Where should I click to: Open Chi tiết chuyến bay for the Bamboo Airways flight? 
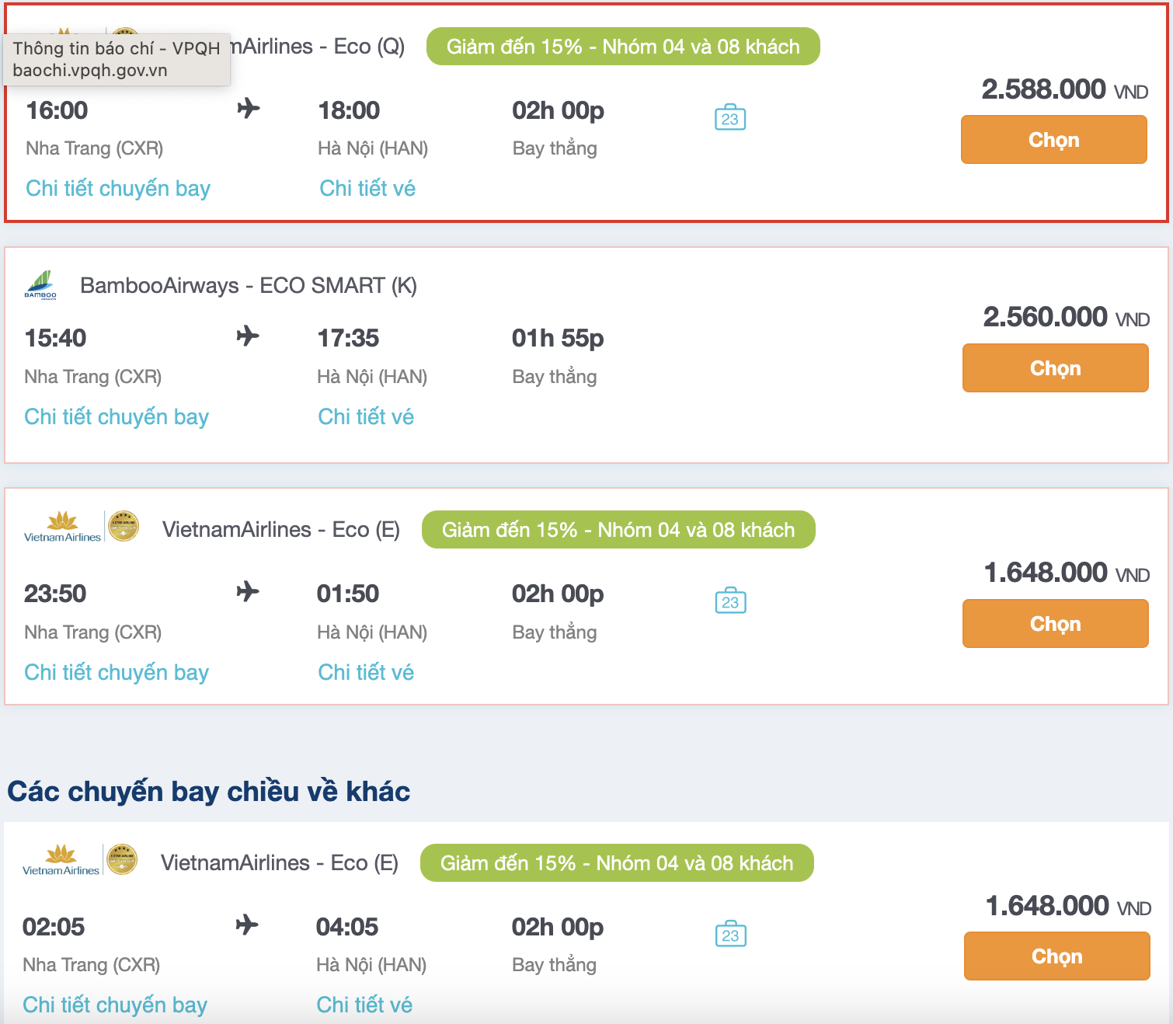click(116, 416)
